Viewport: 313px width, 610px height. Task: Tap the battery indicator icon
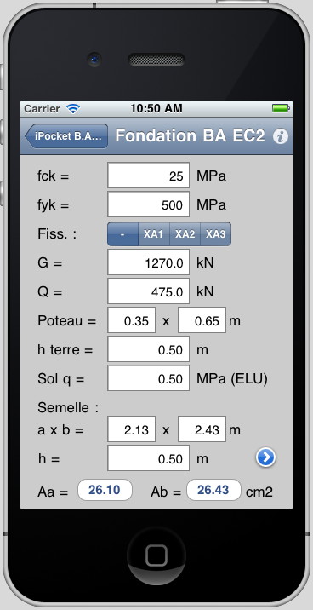(281, 108)
